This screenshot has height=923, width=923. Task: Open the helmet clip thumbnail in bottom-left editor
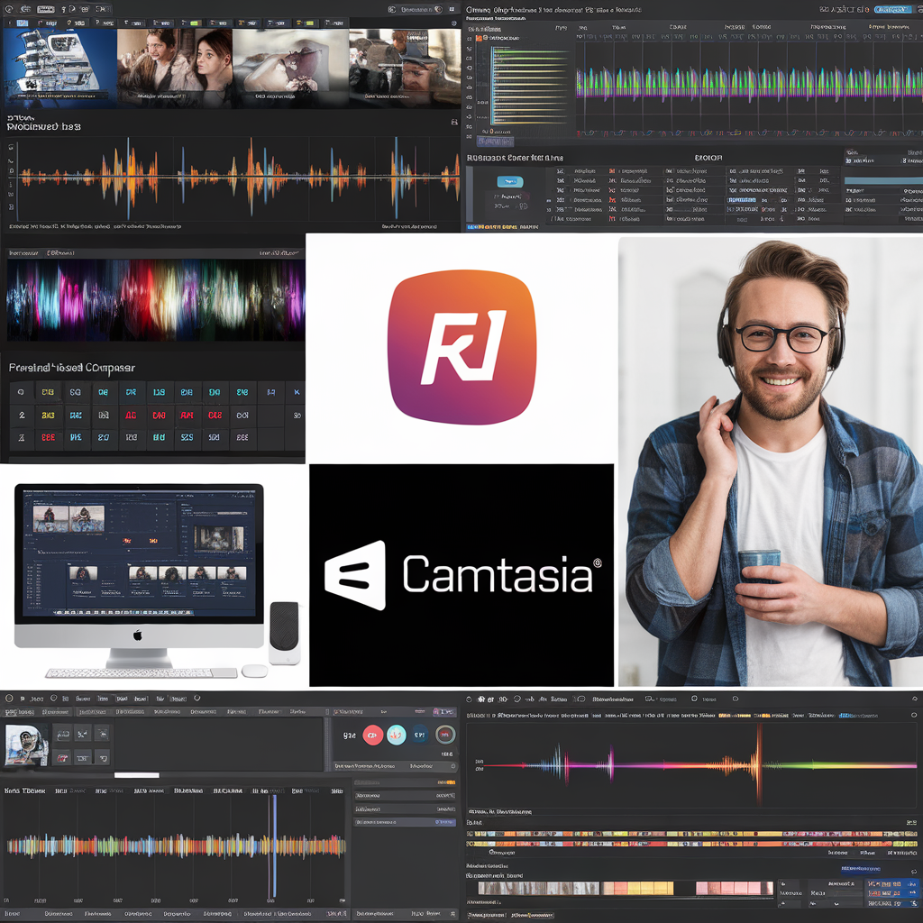pyautogui.click(x=26, y=745)
